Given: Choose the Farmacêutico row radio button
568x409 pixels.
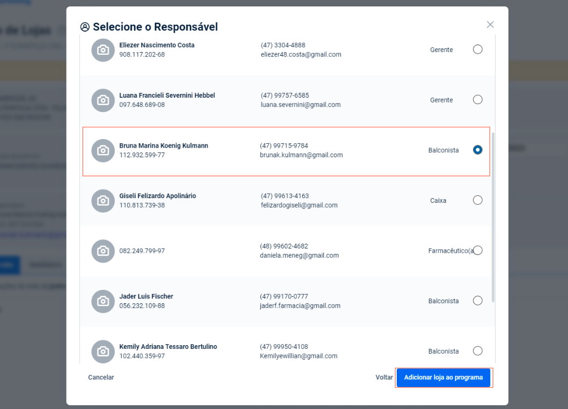Looking at the screenshot, I should point(477,251).
